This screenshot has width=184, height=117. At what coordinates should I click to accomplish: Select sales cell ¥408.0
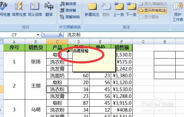pos(122,110)
